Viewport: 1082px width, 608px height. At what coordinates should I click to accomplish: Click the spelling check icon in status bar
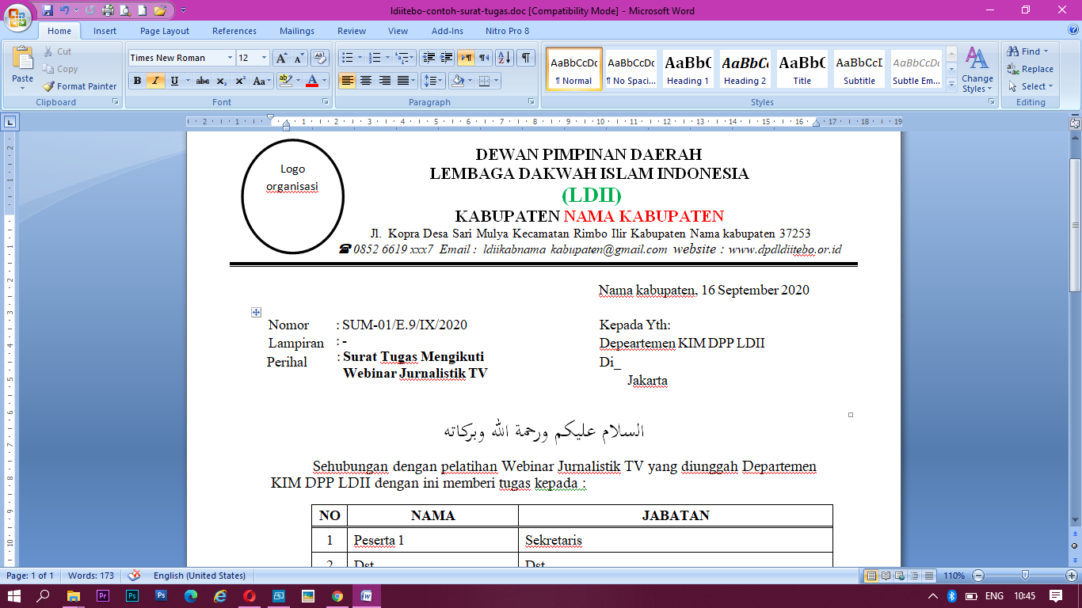click(135, 576)
